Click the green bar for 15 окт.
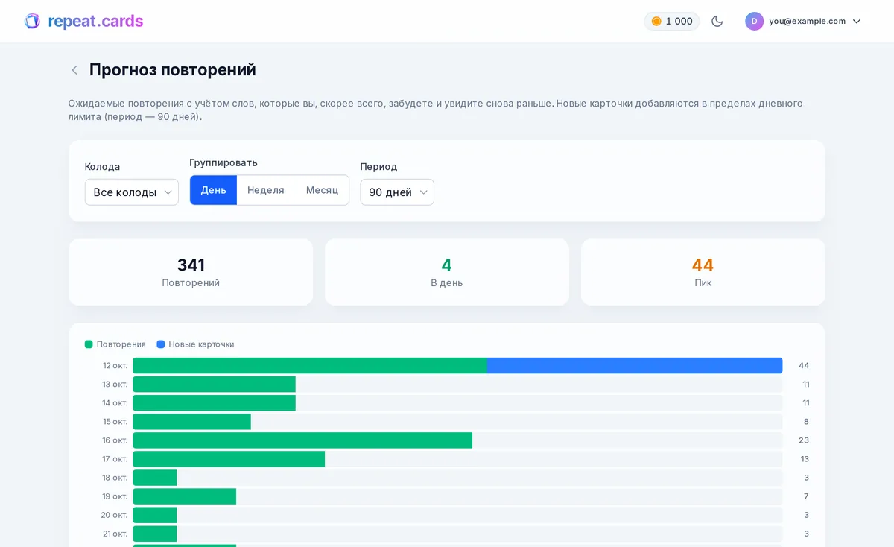The width and height of the screenshot is (894, 547). pos(191,422)
